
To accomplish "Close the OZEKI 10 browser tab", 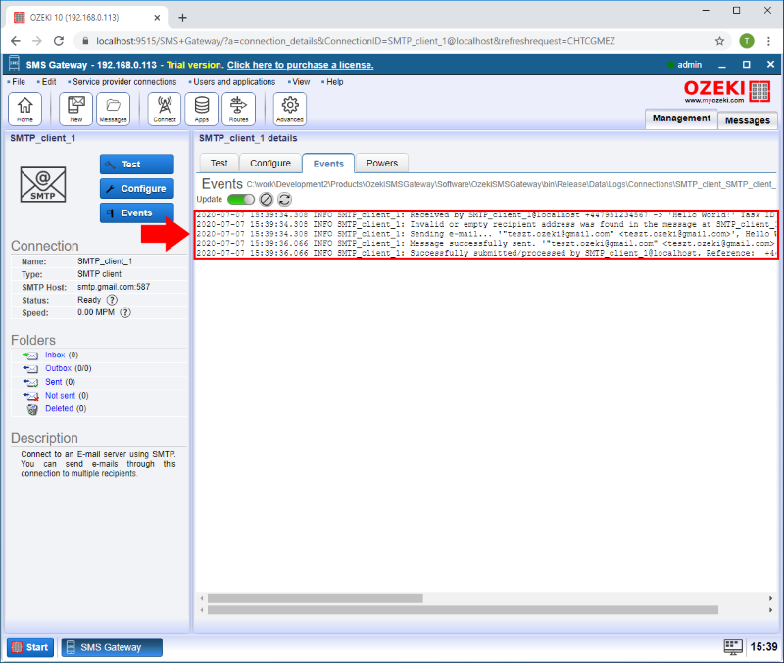I will pos(157,18).
